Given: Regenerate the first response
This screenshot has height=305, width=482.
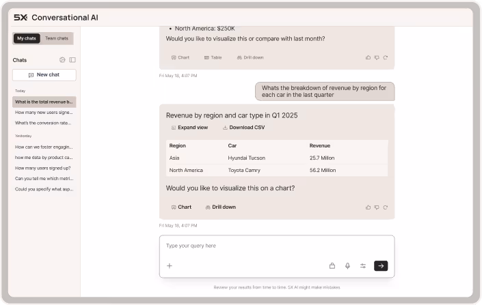Looking at the screenshot, I should 386,57.
